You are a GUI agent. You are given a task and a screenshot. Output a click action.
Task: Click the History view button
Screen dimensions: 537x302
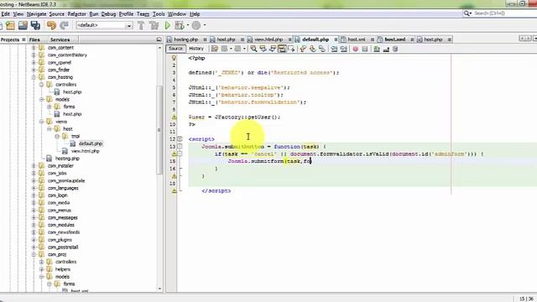tap(196, 49)
